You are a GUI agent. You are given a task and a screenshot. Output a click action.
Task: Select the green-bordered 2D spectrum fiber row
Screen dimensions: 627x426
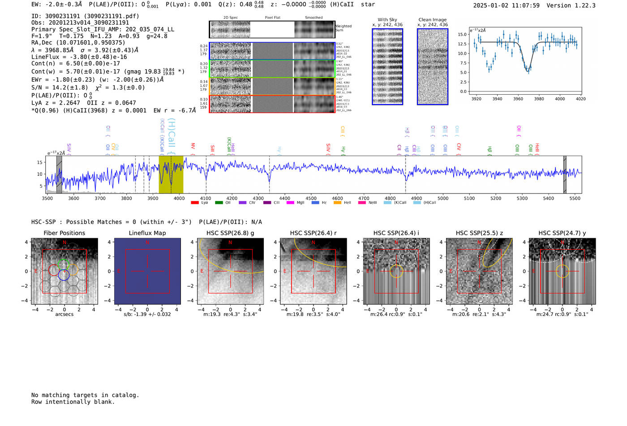[272, 69]
